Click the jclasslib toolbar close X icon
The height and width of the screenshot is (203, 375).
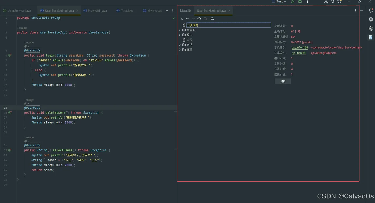pos(182,19)
